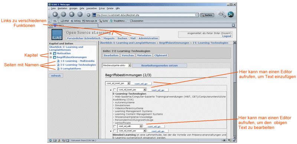Open the cont_ed_insert_par dropdown above Blended Learning

(x=132, y=131)
